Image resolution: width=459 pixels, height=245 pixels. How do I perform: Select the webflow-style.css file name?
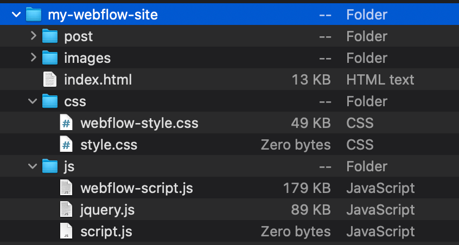pyautogui.click(x=139, y=123)
